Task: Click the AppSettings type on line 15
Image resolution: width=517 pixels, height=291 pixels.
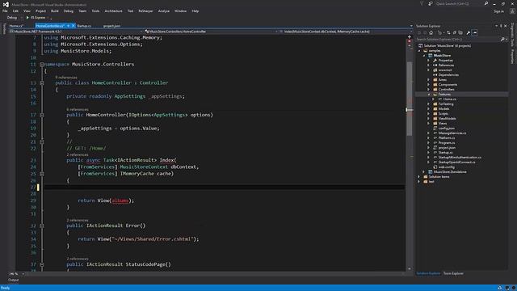Action: [x=130, y=96]
